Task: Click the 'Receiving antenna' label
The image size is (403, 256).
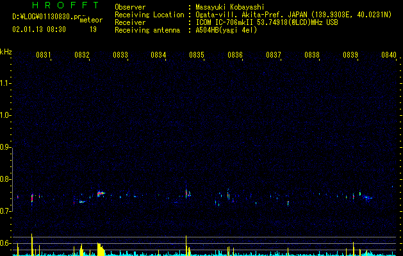Action: point(147,30)
